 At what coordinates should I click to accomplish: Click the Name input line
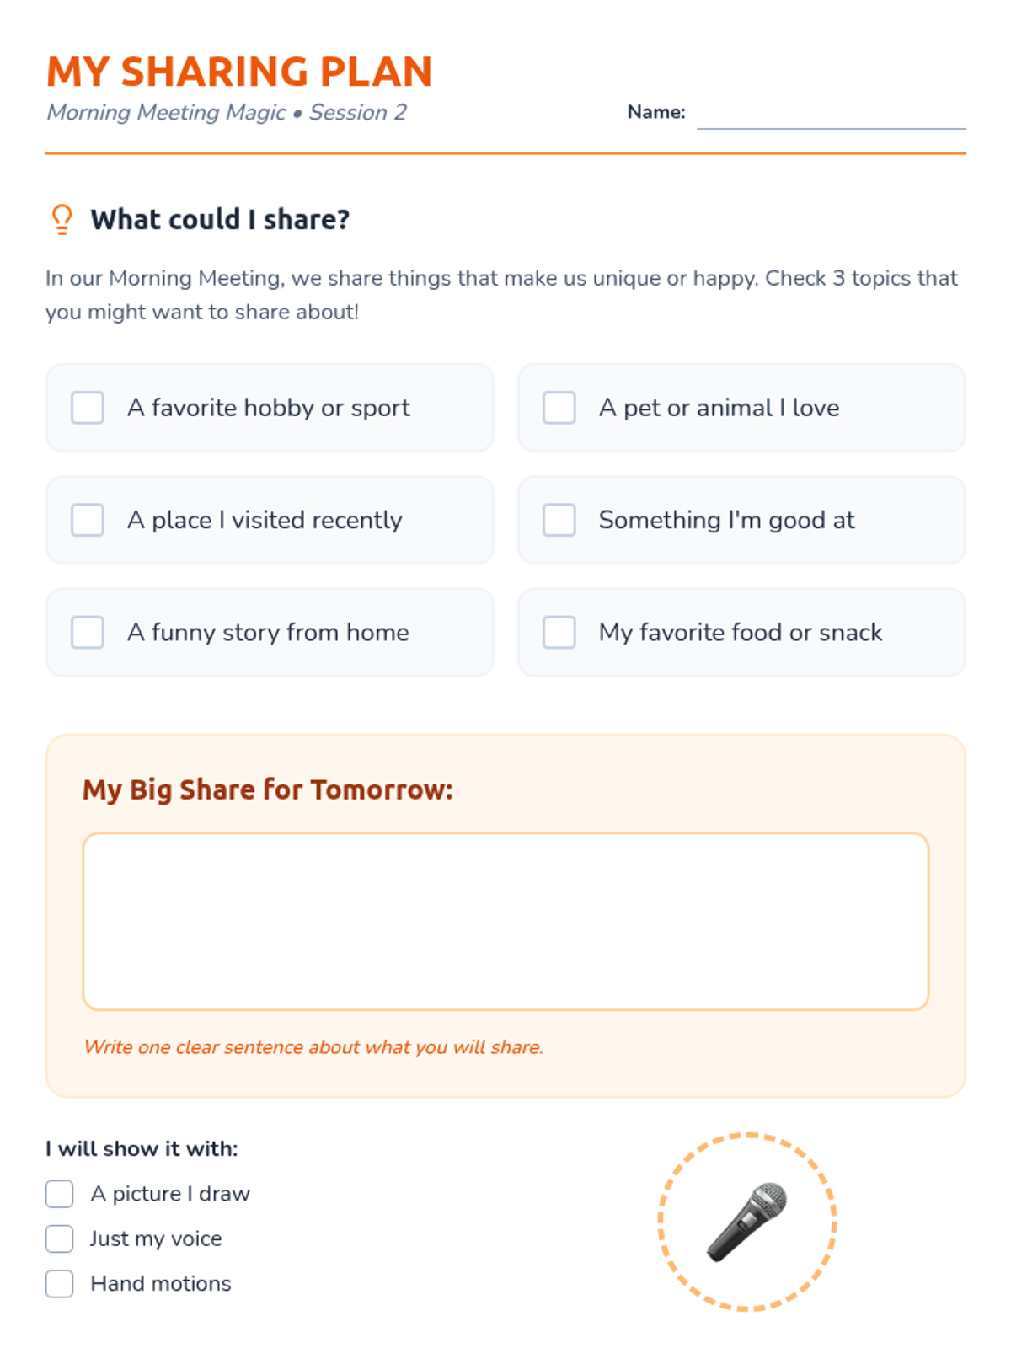(832, 114)
